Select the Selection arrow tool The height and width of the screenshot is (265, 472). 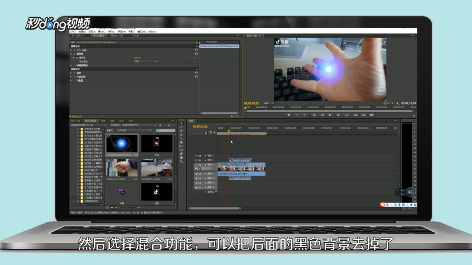tap(181, 123)
